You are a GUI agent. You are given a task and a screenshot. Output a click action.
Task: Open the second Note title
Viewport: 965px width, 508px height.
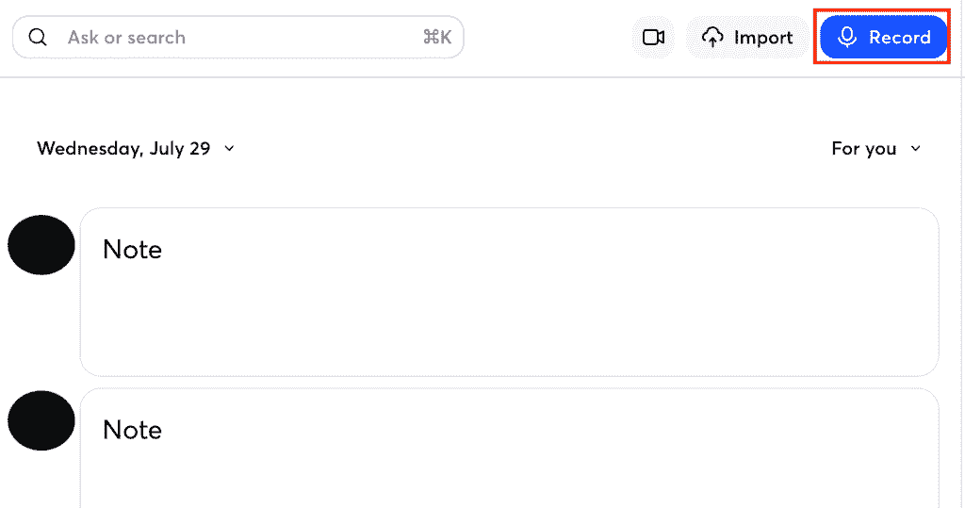point(132,430)
